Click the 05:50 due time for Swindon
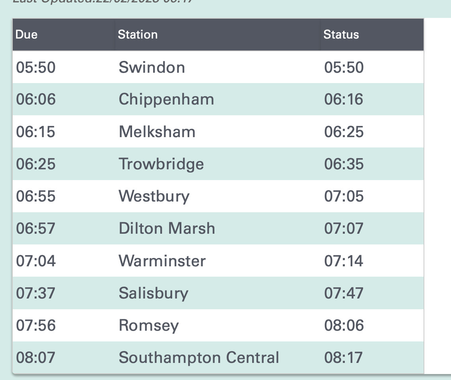Screen dimensions: 451x380 tap(36, 67)
